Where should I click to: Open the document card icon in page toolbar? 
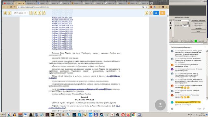(x=5, y=13)
